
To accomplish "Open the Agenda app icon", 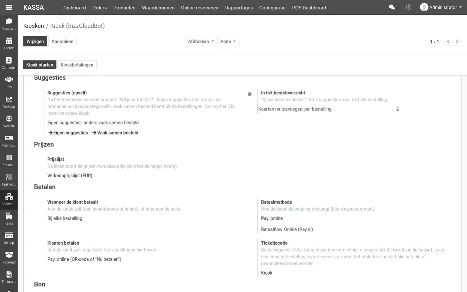I will [x=9, y=44].
